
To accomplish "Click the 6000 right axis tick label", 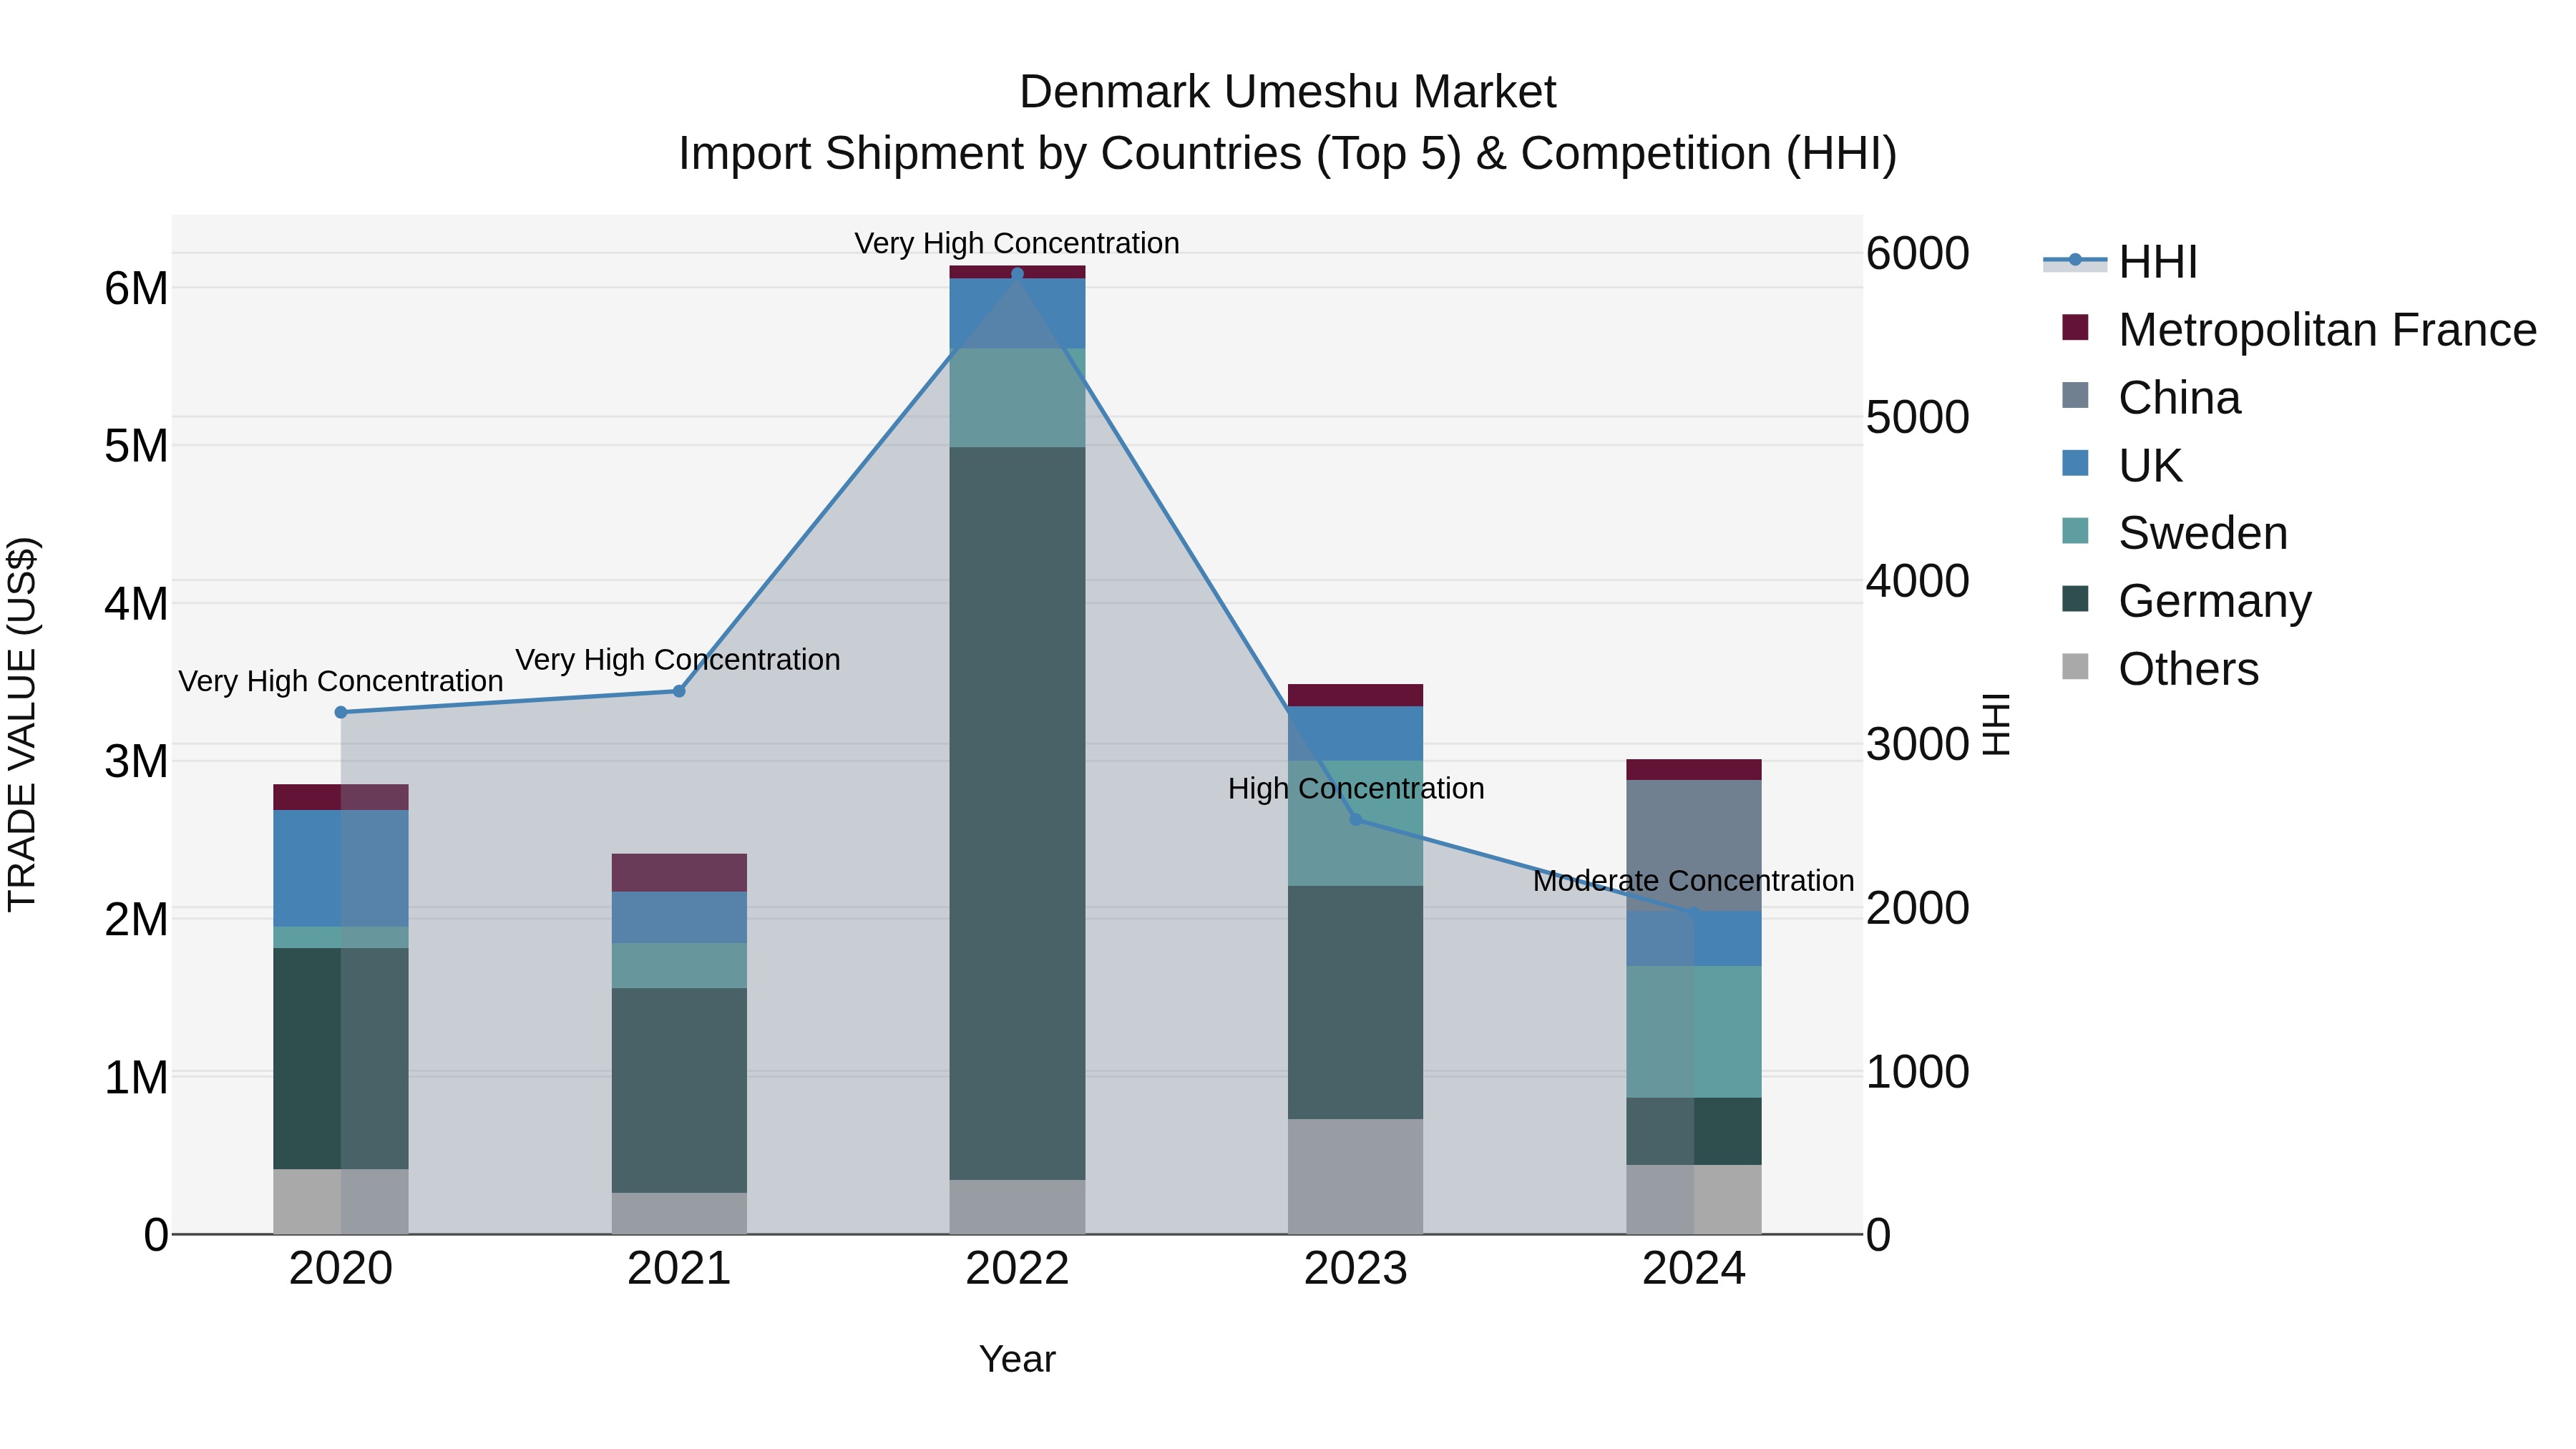I will (x=1918, y=254).
